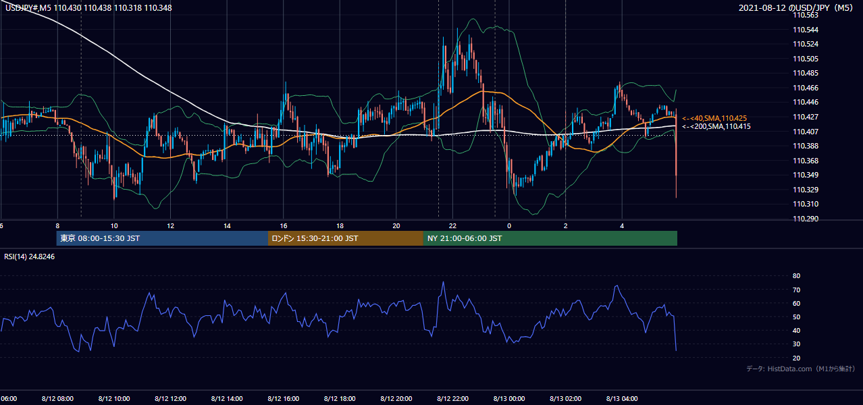Click the RSI 20 level label
The image size is (863, 405).
(x=796, y=357)
